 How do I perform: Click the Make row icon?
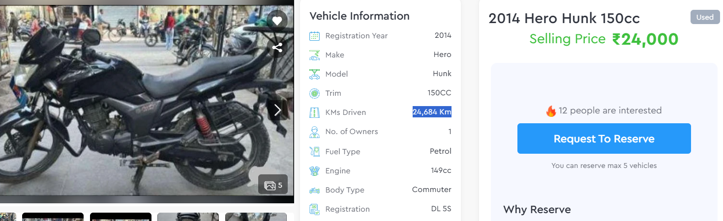click(314, 55)
